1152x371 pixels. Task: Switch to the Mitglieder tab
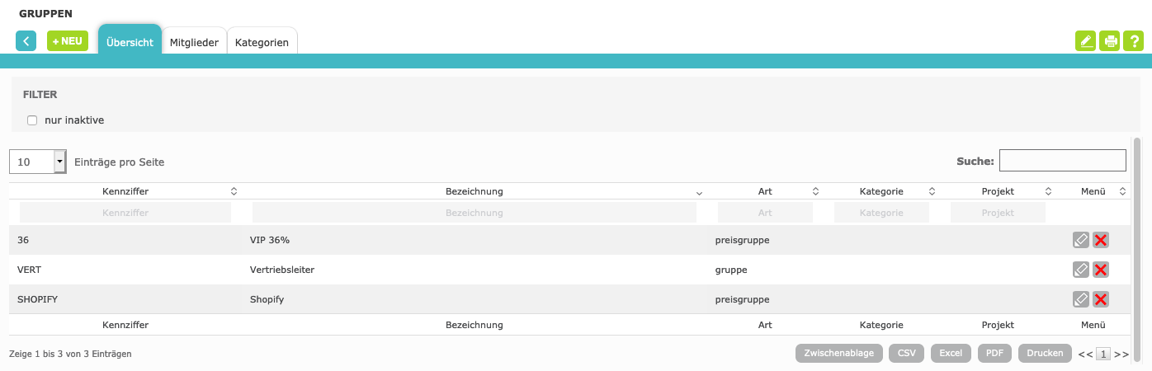[194, 42]
